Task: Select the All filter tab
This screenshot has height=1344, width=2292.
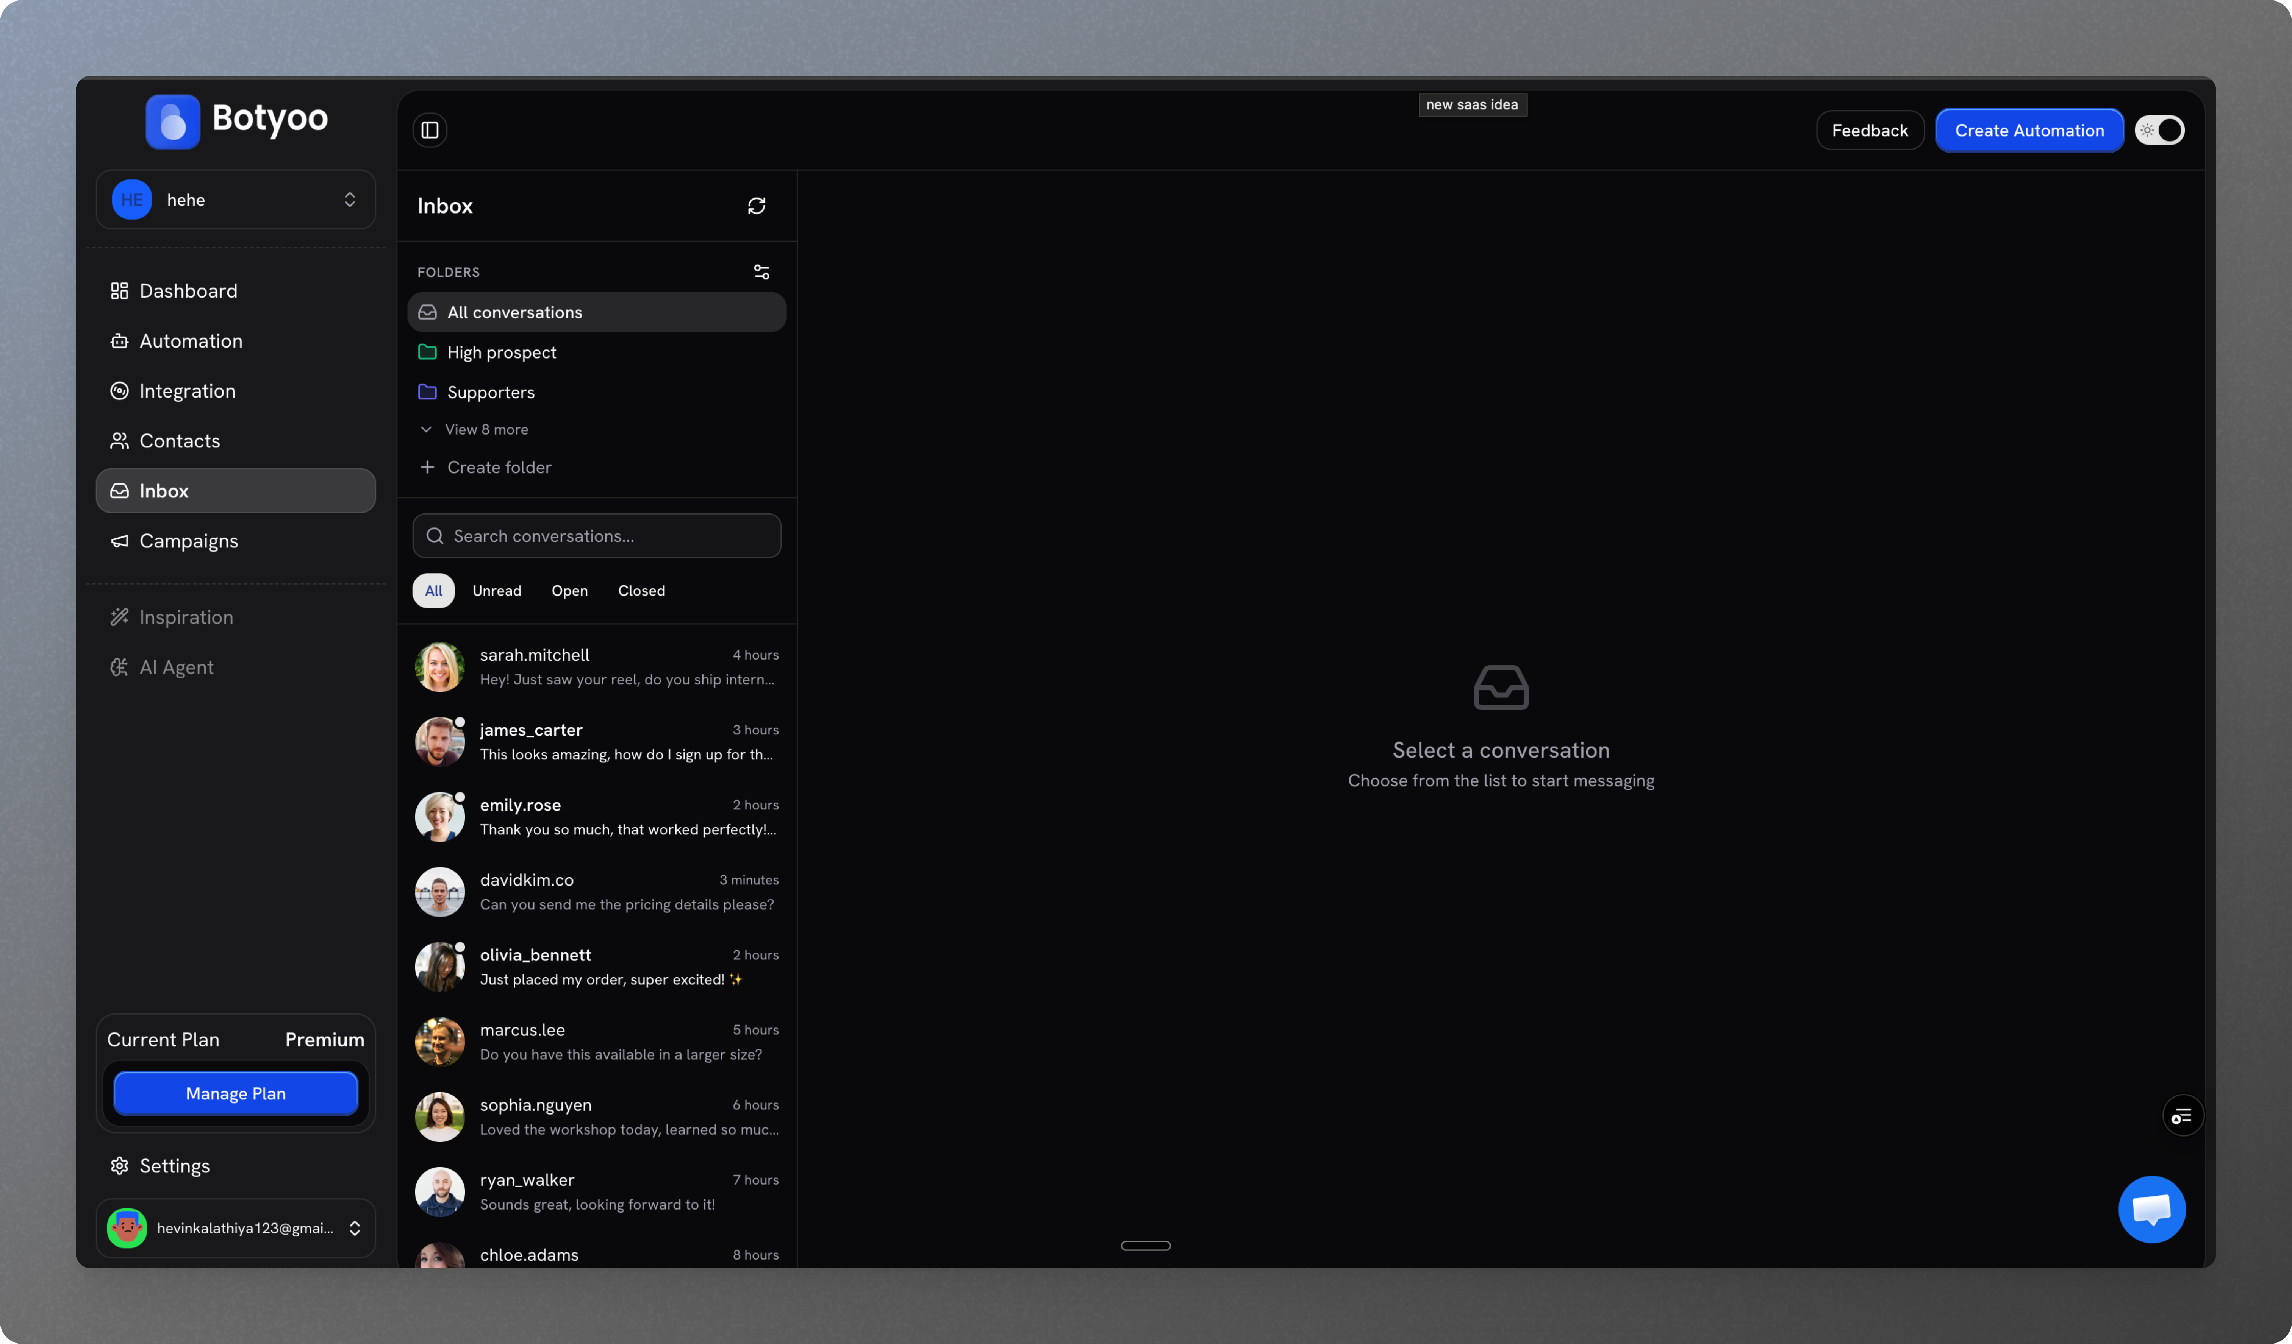Action: coord(434,591)
